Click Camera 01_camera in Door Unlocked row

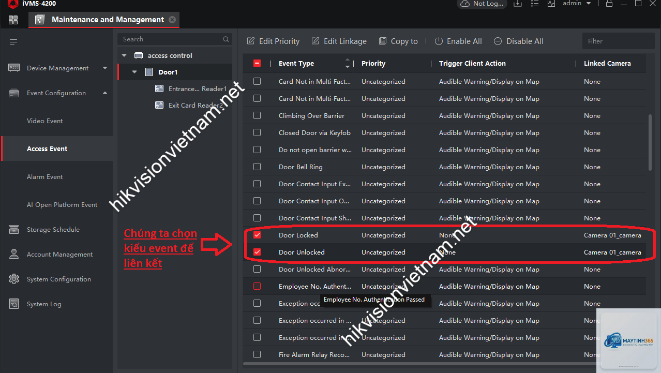pos(612,252)
